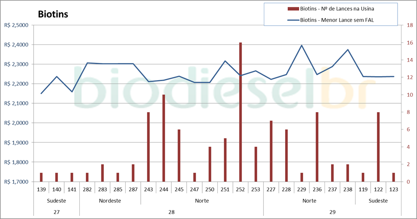This screenshot has width=417, height=219.
Task: Select the tallest red bar at 252
Action: [240, 112]
